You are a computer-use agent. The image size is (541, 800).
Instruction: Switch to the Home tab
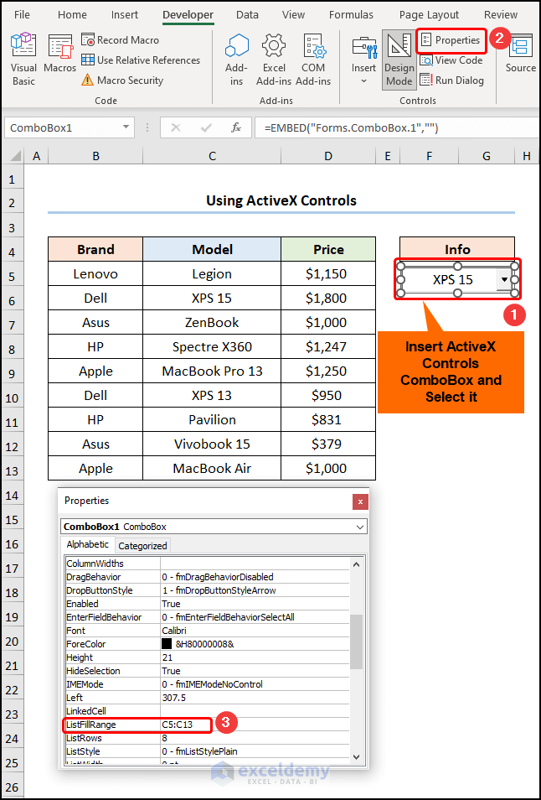pyautogui.click(x=72, y=15)
